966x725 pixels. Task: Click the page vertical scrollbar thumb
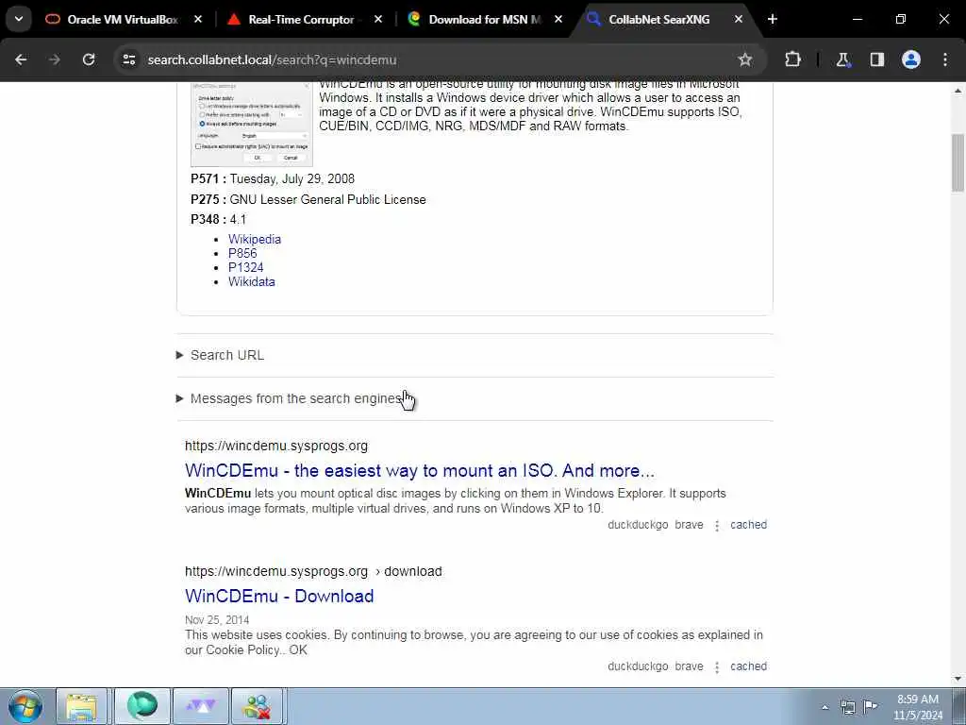pyautogui.click(x=958, y=162)
